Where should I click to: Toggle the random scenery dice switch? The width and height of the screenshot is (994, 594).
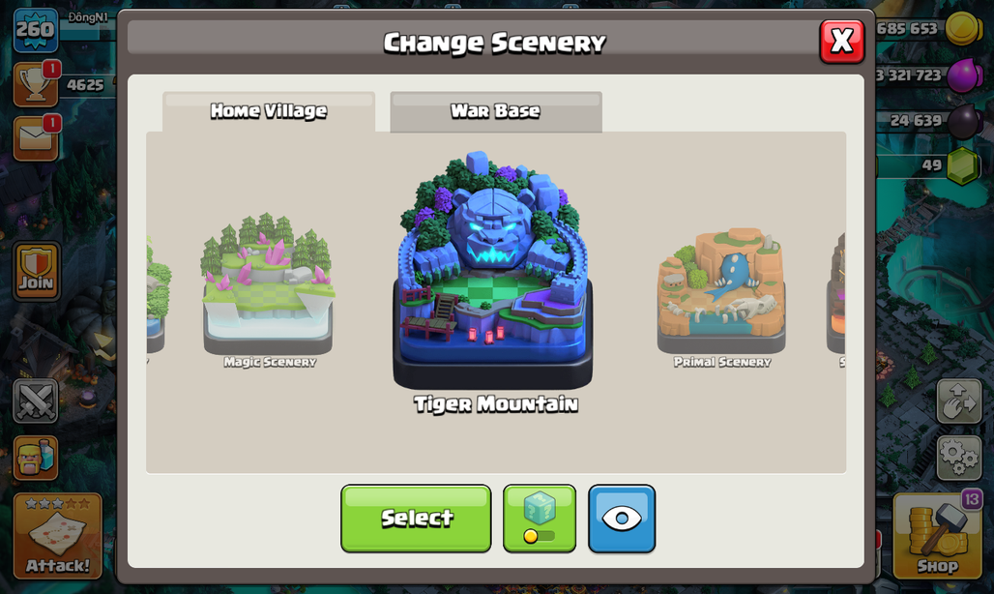pos(540,519)
